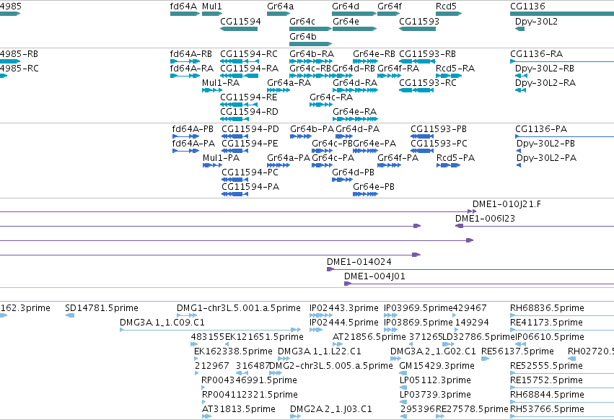The height and width of the screenshot is (420, 614).
Task: Select transcript CG11594-RD
Action: pyautogui.click(x=234, y=119)
